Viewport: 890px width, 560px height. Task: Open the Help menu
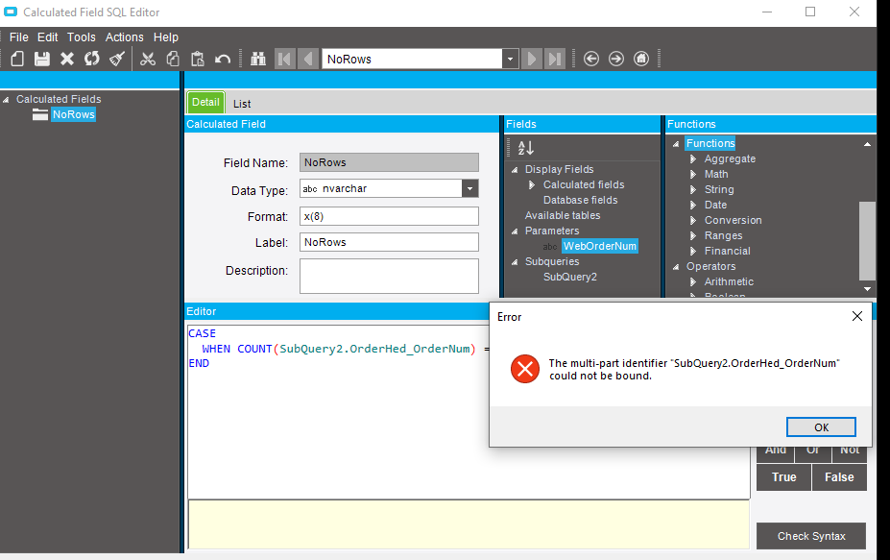pyautogui.click(x=166, y=37)
